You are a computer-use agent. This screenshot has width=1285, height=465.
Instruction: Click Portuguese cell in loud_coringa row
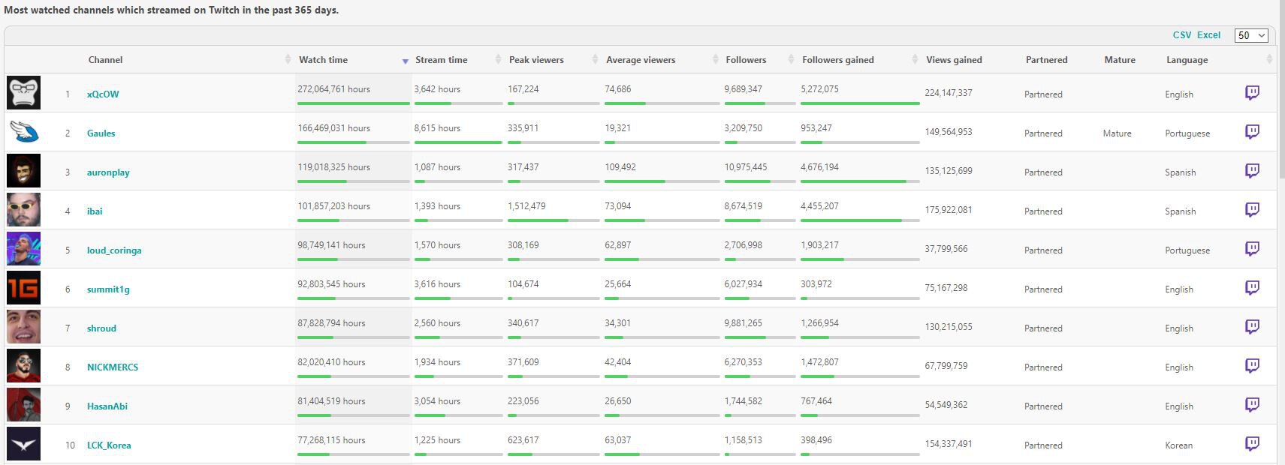point(1187,250)
